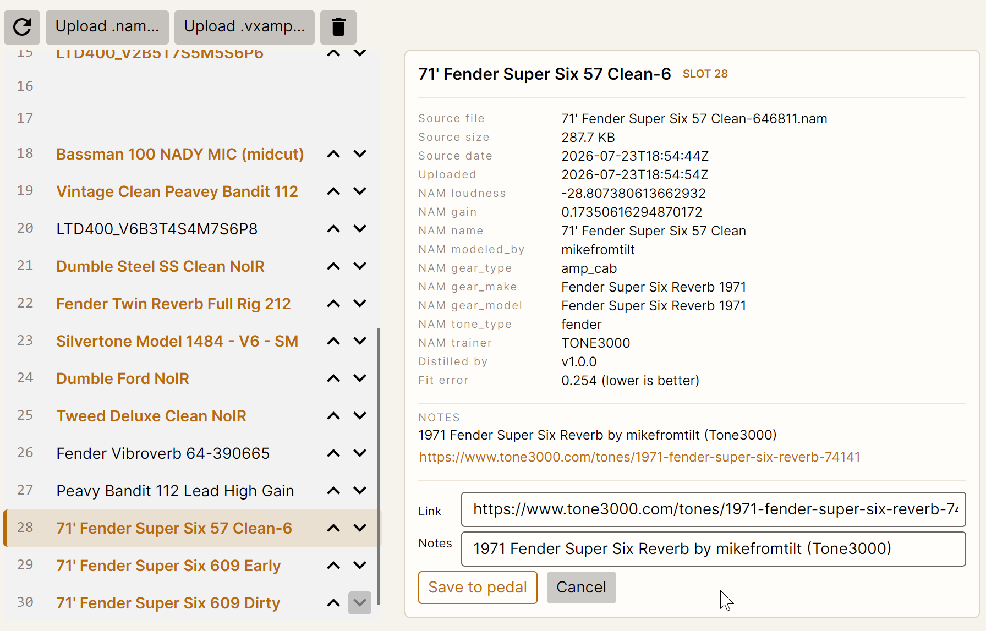986x631 pixels.
Task: Move Dumble Steel SS Clean NoIR up
Action: pyautogui.click(x=333, y=266)
